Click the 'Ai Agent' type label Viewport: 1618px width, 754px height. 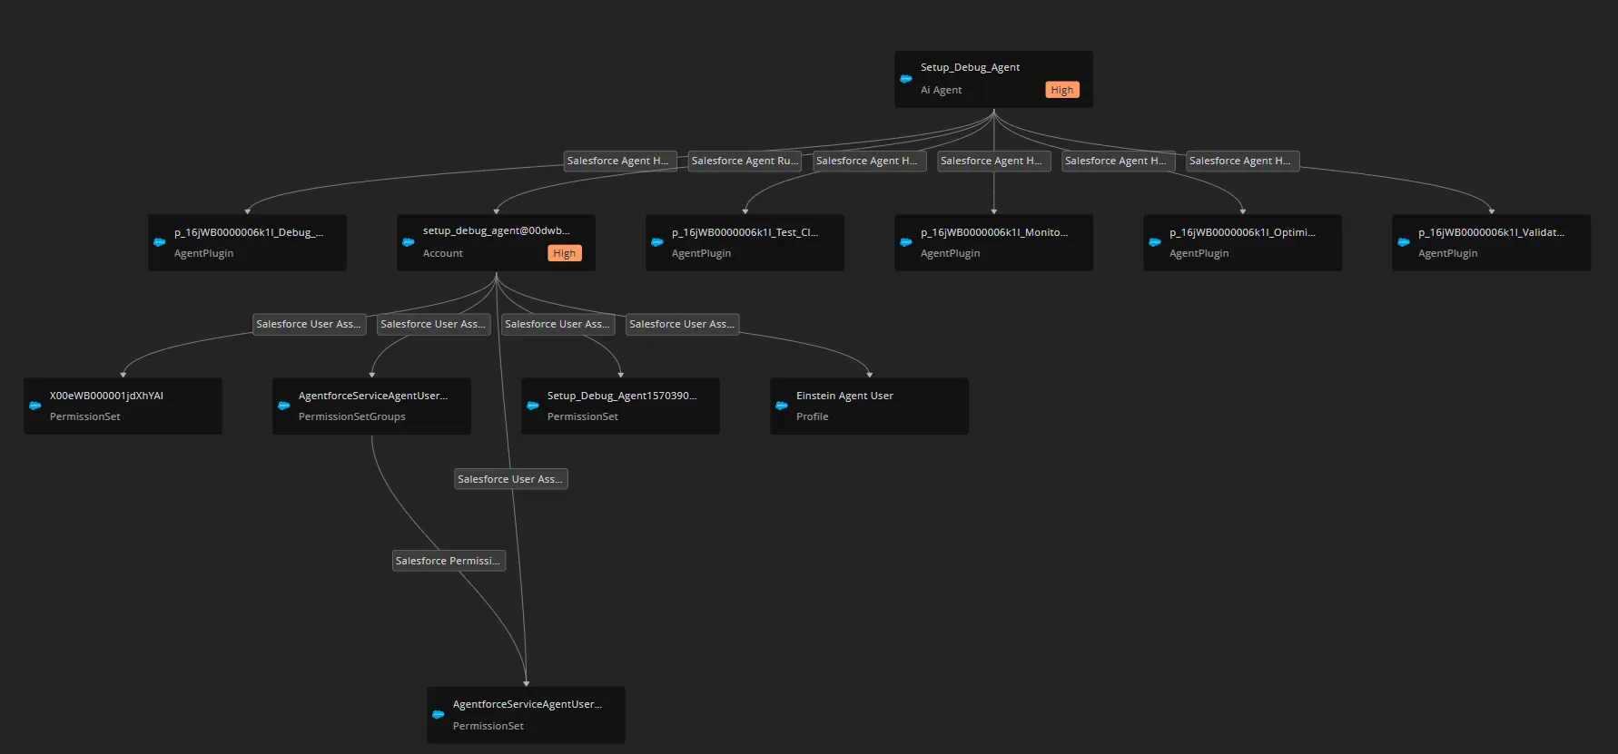941,90
